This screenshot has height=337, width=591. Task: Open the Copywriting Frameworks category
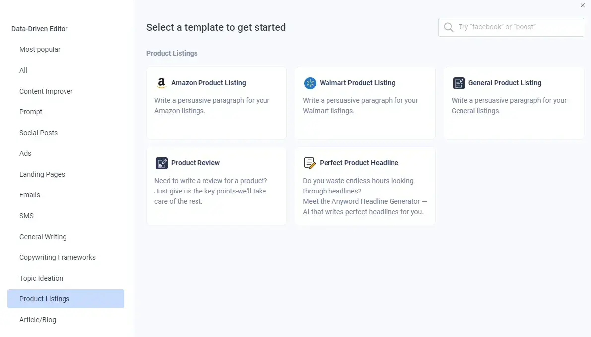coord(58,257)
